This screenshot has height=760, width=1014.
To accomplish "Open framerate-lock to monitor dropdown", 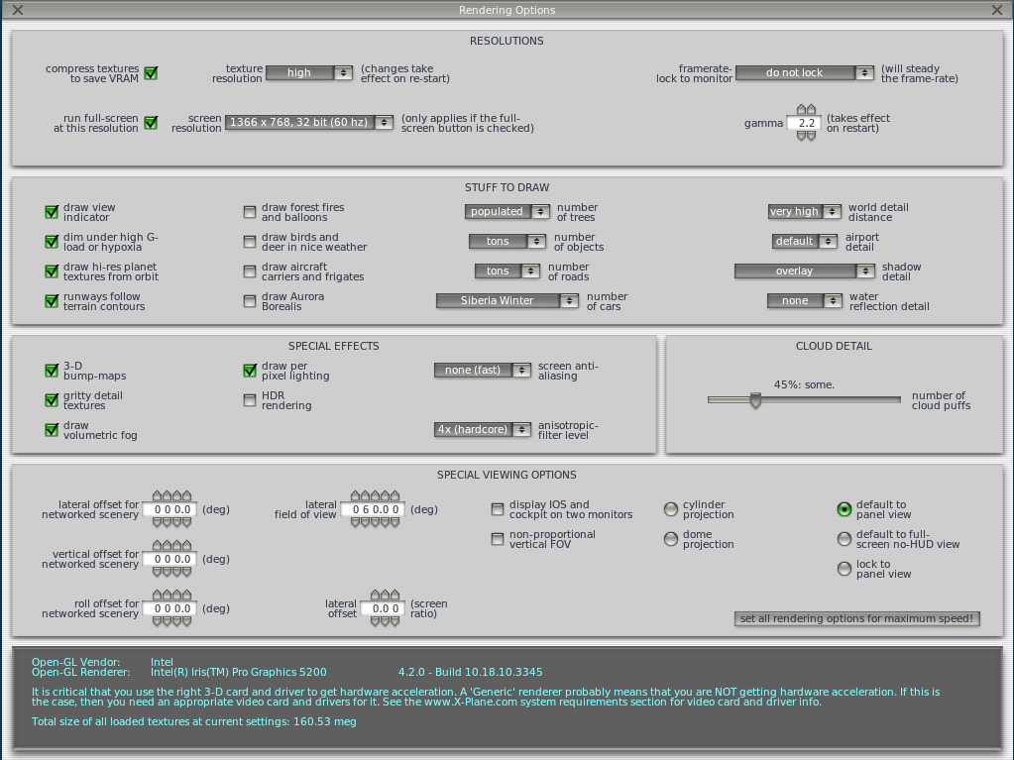I will pyautogui.click(x=805, y=73).
